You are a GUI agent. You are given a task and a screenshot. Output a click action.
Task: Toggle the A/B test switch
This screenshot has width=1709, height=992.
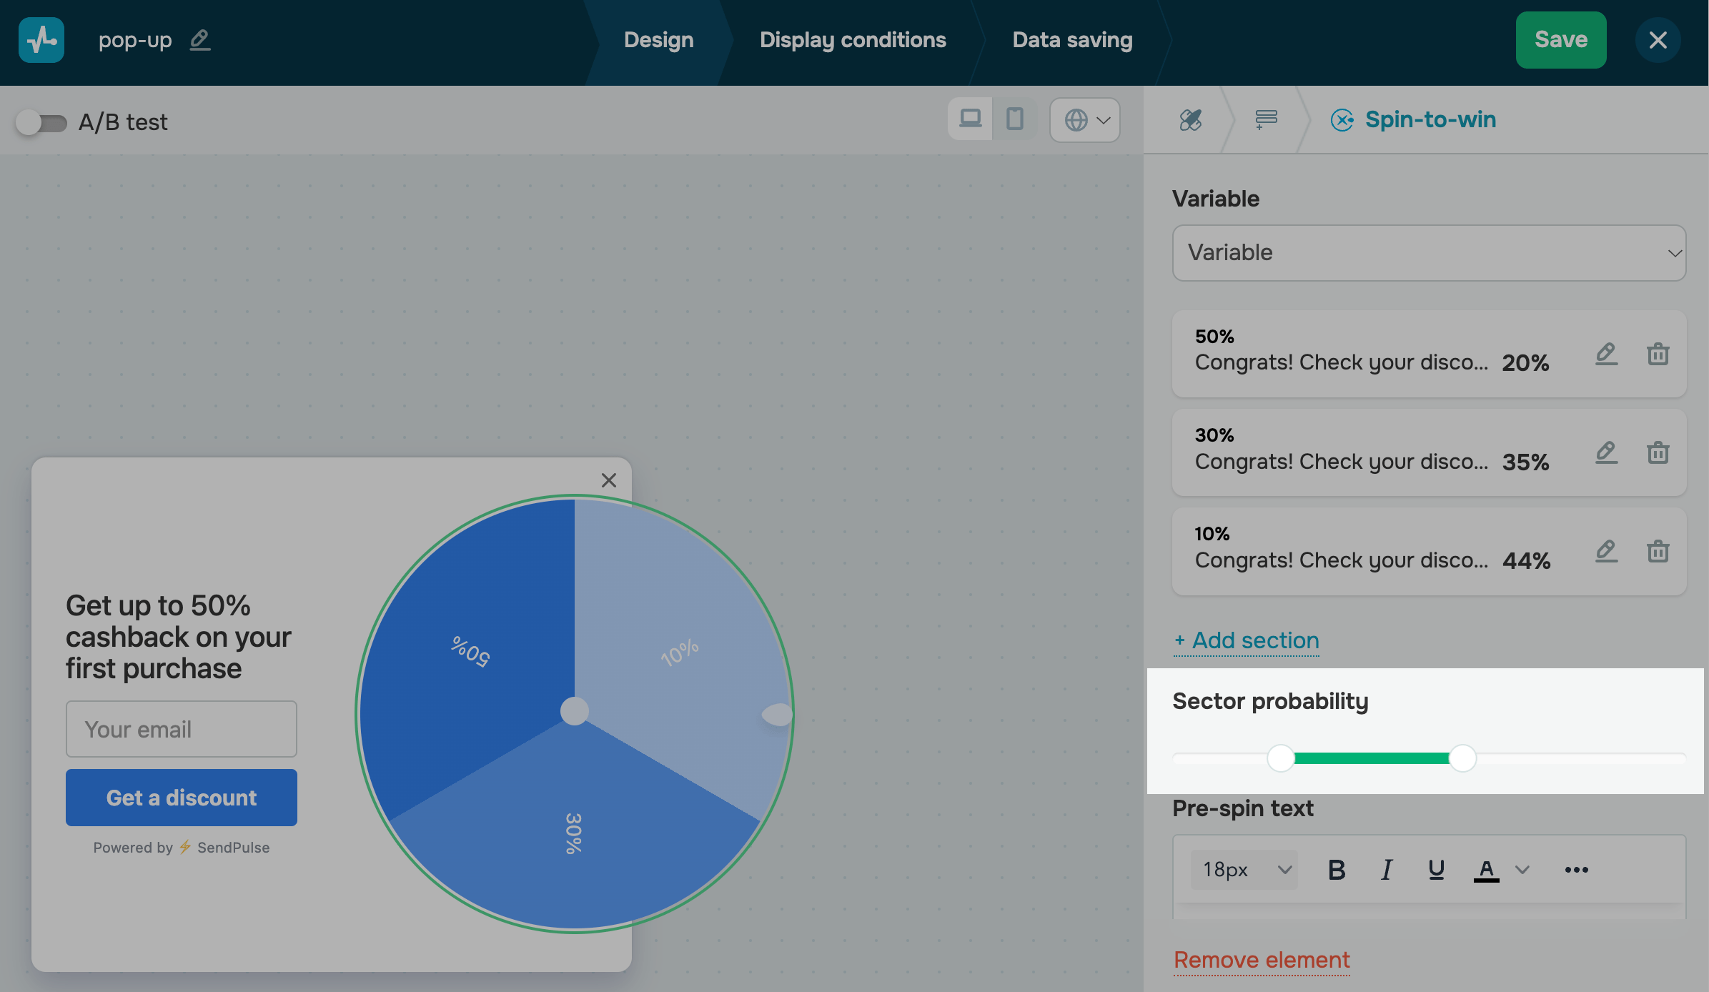[x=41, y=123]
